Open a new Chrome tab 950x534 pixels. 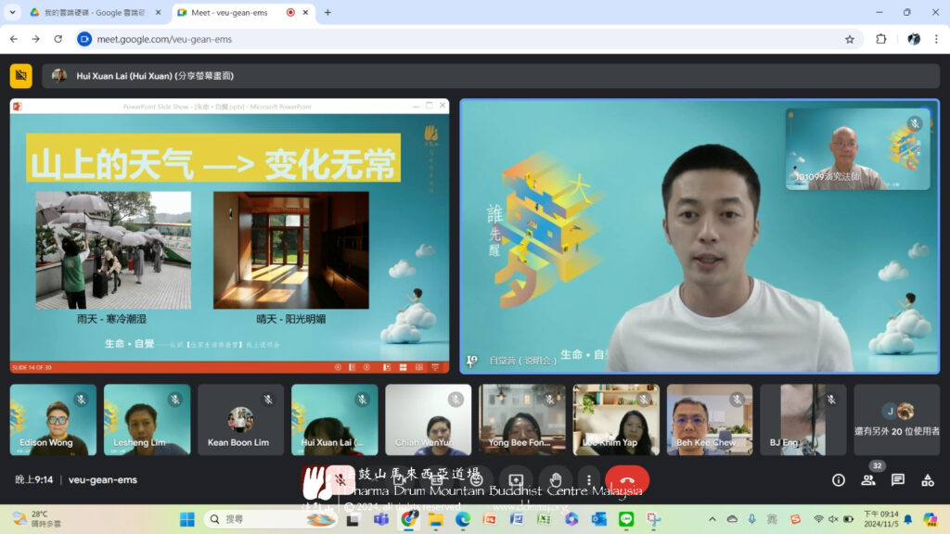tap(327, 12)
